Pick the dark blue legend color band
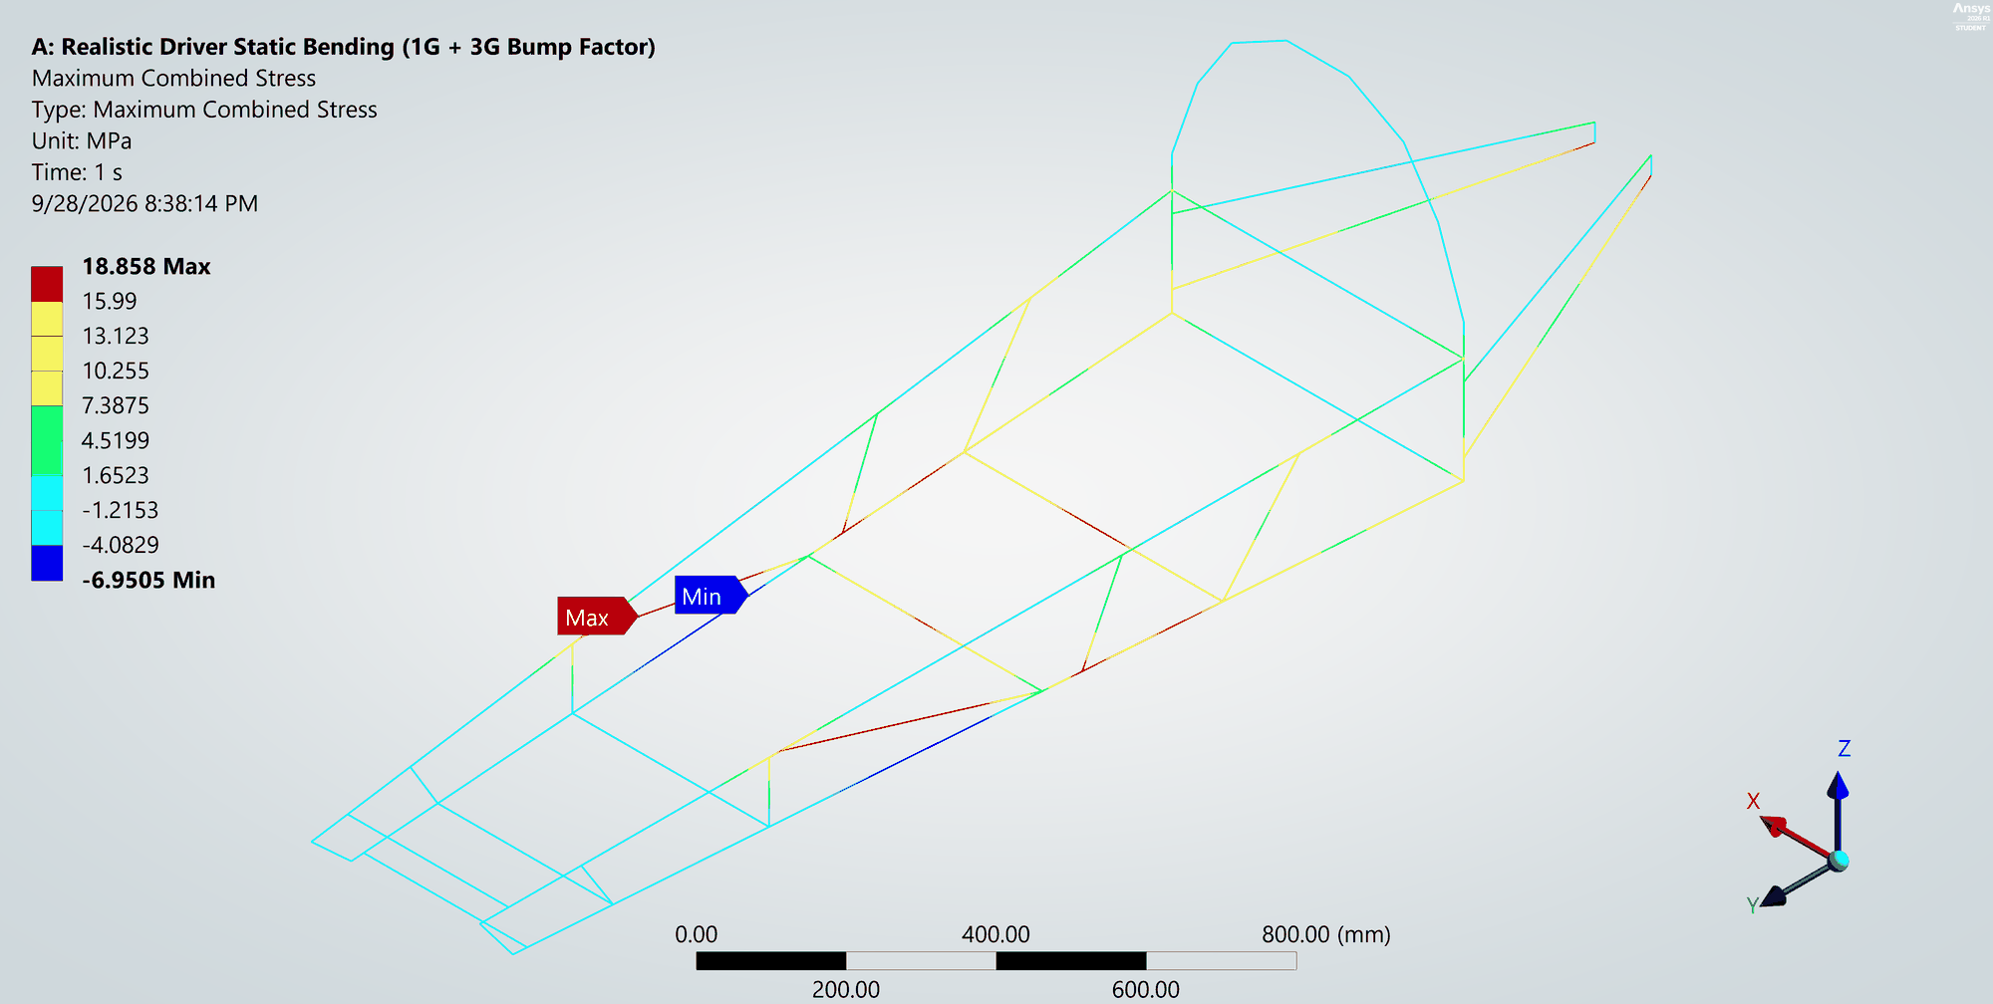 [47, 563]
